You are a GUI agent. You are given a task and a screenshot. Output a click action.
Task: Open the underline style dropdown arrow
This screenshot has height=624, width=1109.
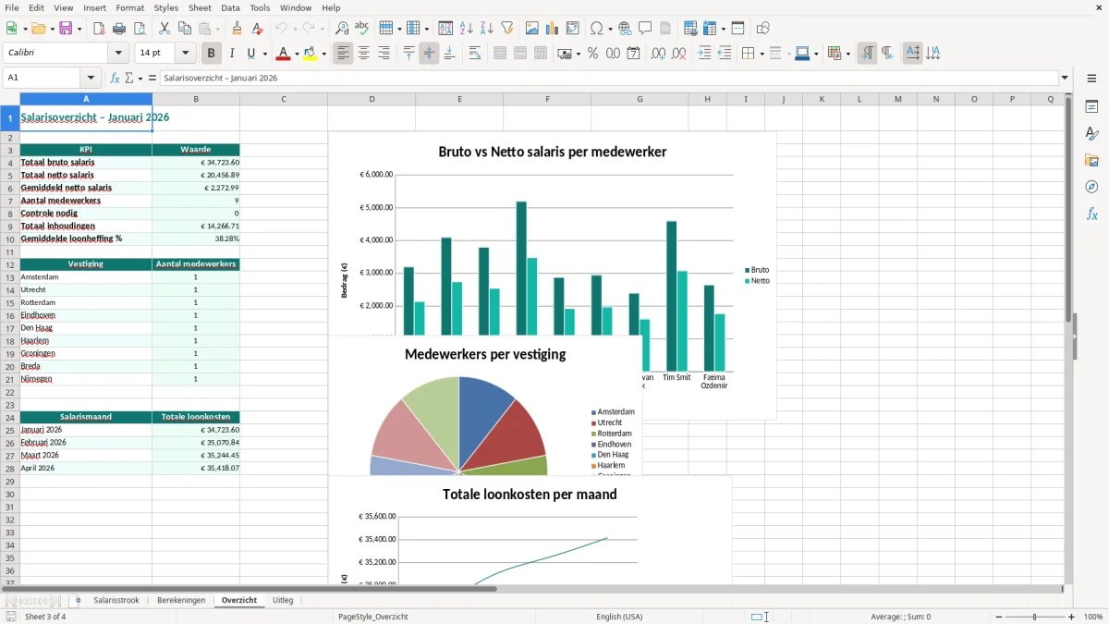click(x=264, y=54)
